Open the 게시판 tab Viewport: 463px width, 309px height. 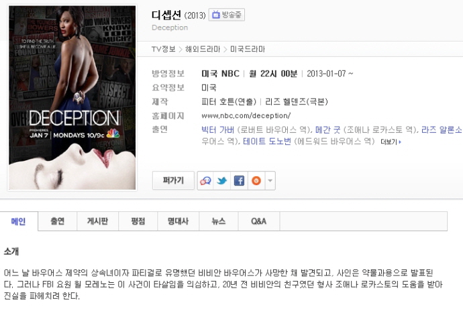pyautogui.click(x=97, y=221)
